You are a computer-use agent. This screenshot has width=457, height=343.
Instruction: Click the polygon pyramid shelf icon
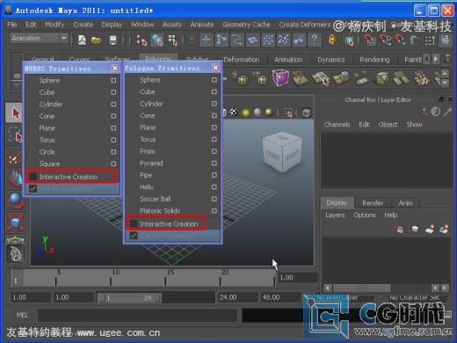(300, 78)
